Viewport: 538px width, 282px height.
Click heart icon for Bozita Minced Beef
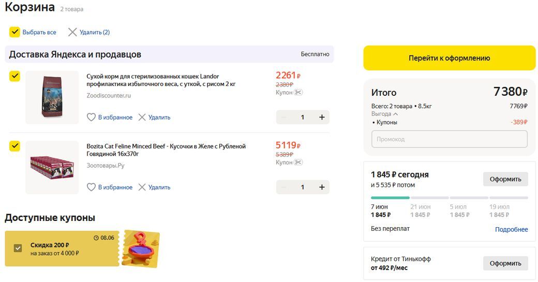tap(91, 187)
